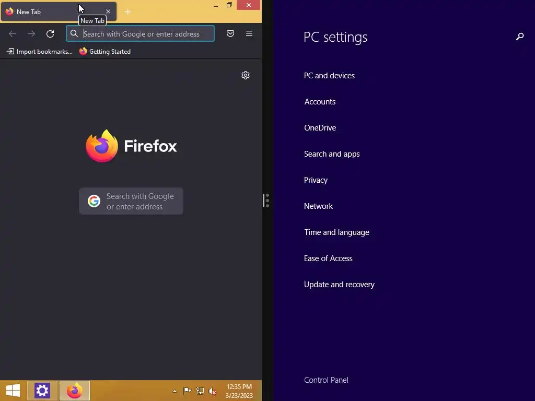The image size is (535, 401).
Task: Open Getting Started bookmark
Action: click(x=105, y=52)
